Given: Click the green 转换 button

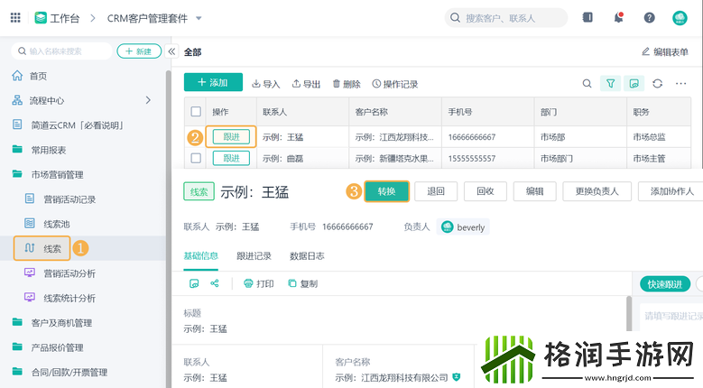Looking at the screenshot, I should click(386, 191).
